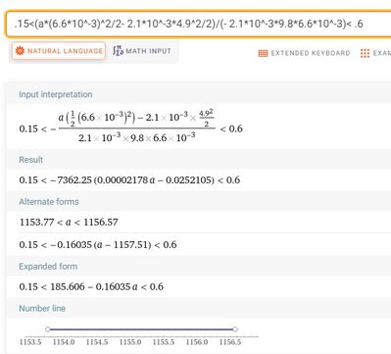Click the 1153.5 tick label on number line
The image size is (391, 354).
[30, 342]
